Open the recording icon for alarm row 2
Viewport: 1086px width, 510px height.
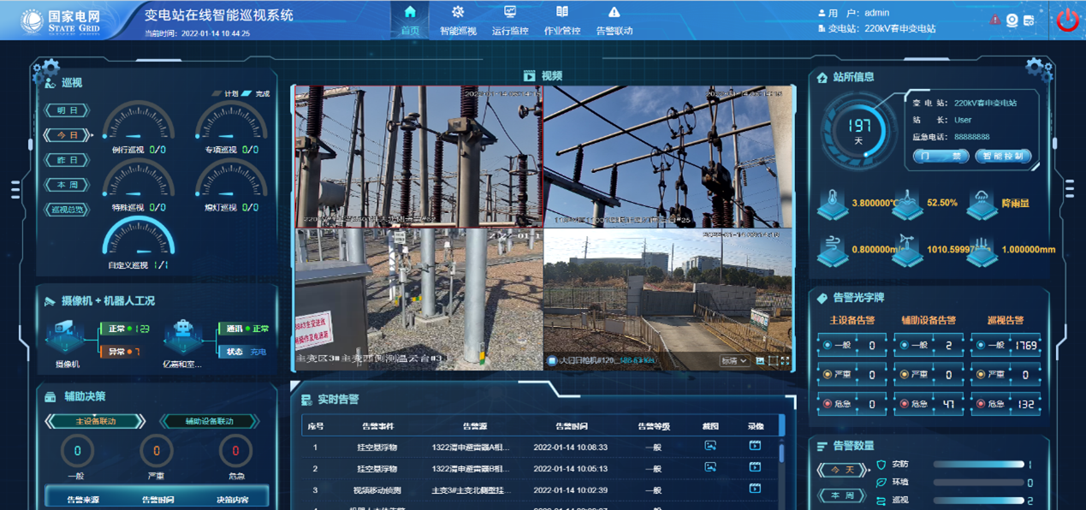[754, 467]
